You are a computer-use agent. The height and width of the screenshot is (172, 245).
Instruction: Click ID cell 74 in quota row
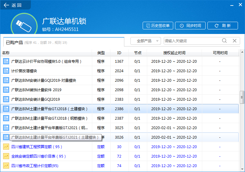119,166
